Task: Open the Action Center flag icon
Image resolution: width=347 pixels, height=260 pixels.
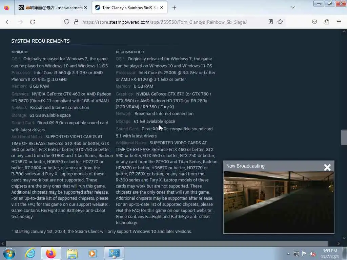Action: tap(305, 253)
